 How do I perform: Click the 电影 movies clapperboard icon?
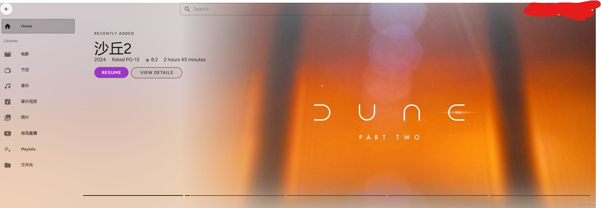point(8,54)
